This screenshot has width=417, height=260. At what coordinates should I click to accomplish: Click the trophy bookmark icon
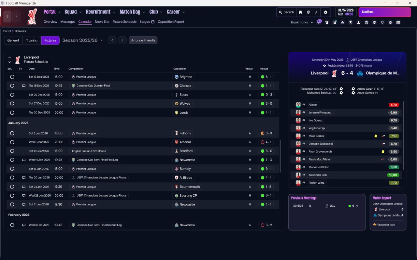tap(351, 22)
